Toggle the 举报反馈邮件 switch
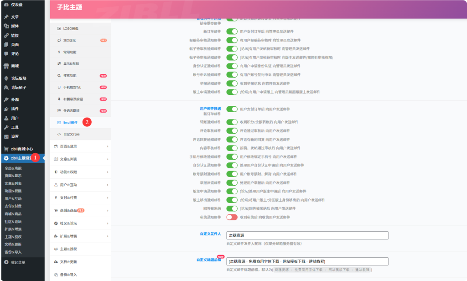This screenshot has width=467, height=281. coord(232,182)
